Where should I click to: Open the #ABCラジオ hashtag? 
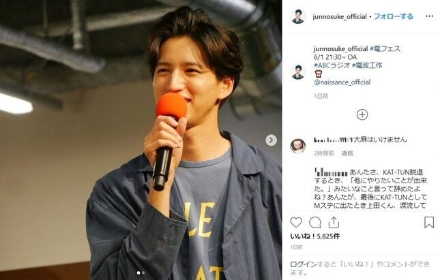332,65
